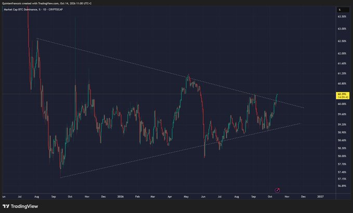Click the 63.50% price axis label

(x=342, y=17)
